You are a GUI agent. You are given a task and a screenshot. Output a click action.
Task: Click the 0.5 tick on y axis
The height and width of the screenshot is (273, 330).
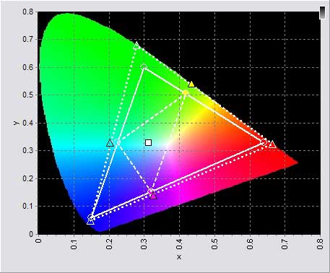pyautogui.click(x=28, y=95)
